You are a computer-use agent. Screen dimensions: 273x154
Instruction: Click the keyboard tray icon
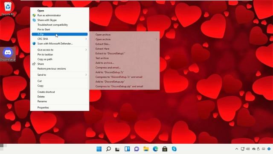pos(264,149)
